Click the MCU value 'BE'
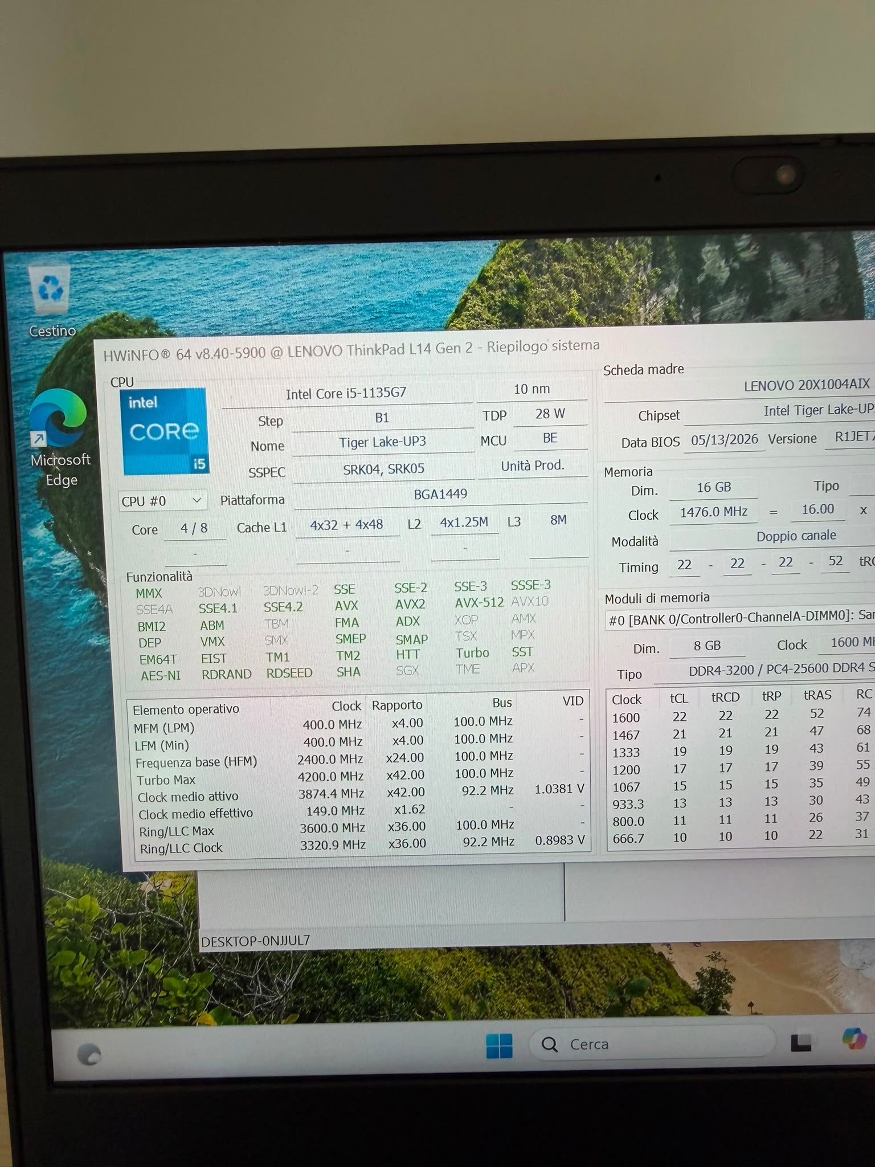The height and width of the screenshot is (1167, 875). point(550,438)
